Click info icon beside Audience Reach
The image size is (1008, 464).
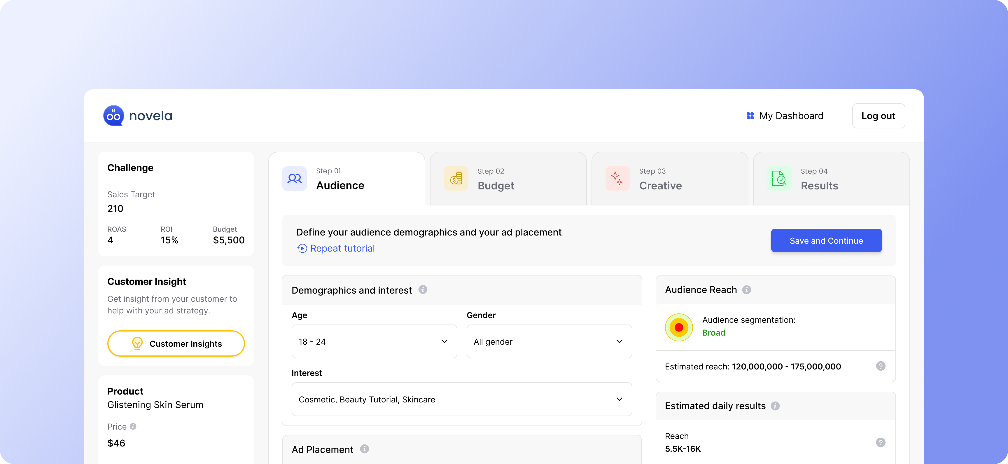[x=747, y=290]
